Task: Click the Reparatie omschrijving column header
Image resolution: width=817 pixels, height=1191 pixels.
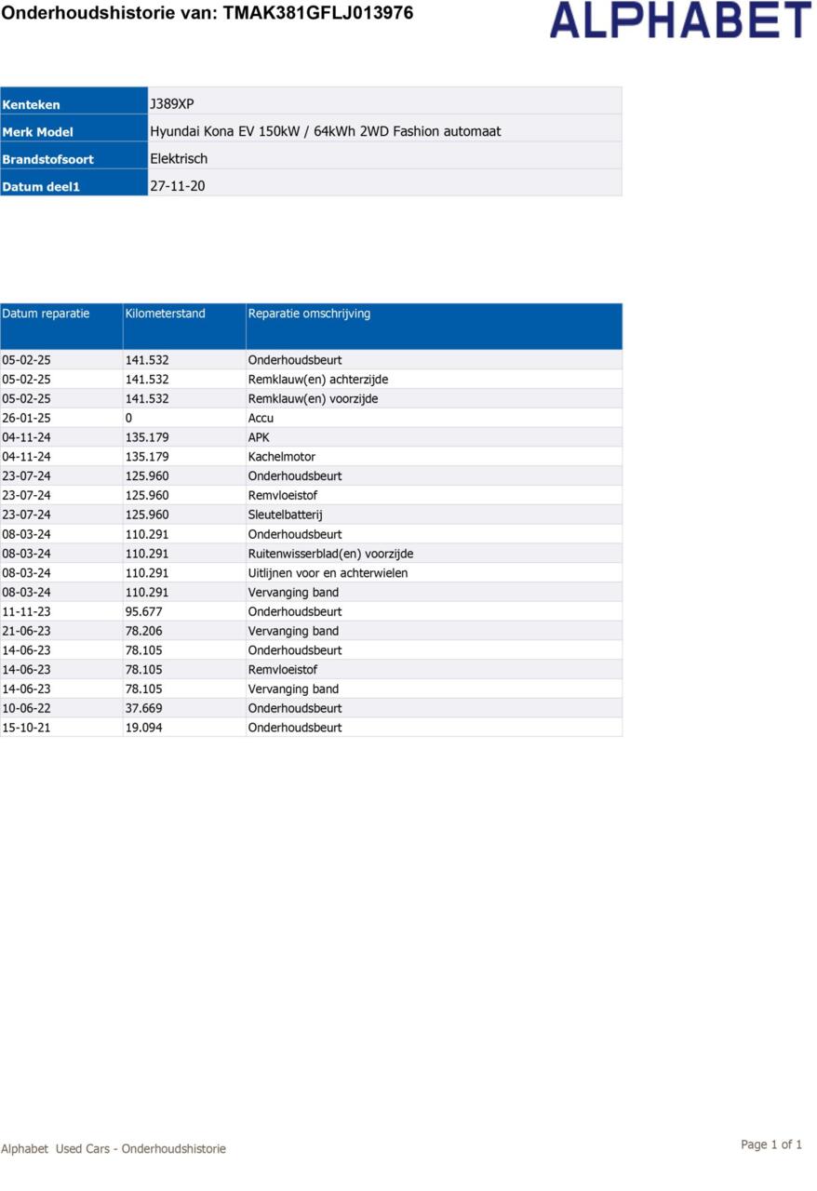Action: (x=309, y=314)
